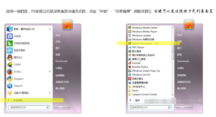Open Downloads in right Start menu
The image size is (216, 117).
click(x=183, y=61)
